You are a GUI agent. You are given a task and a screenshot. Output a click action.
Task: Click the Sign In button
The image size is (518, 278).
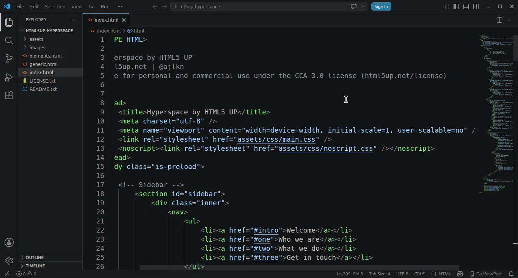click(381, 6)
